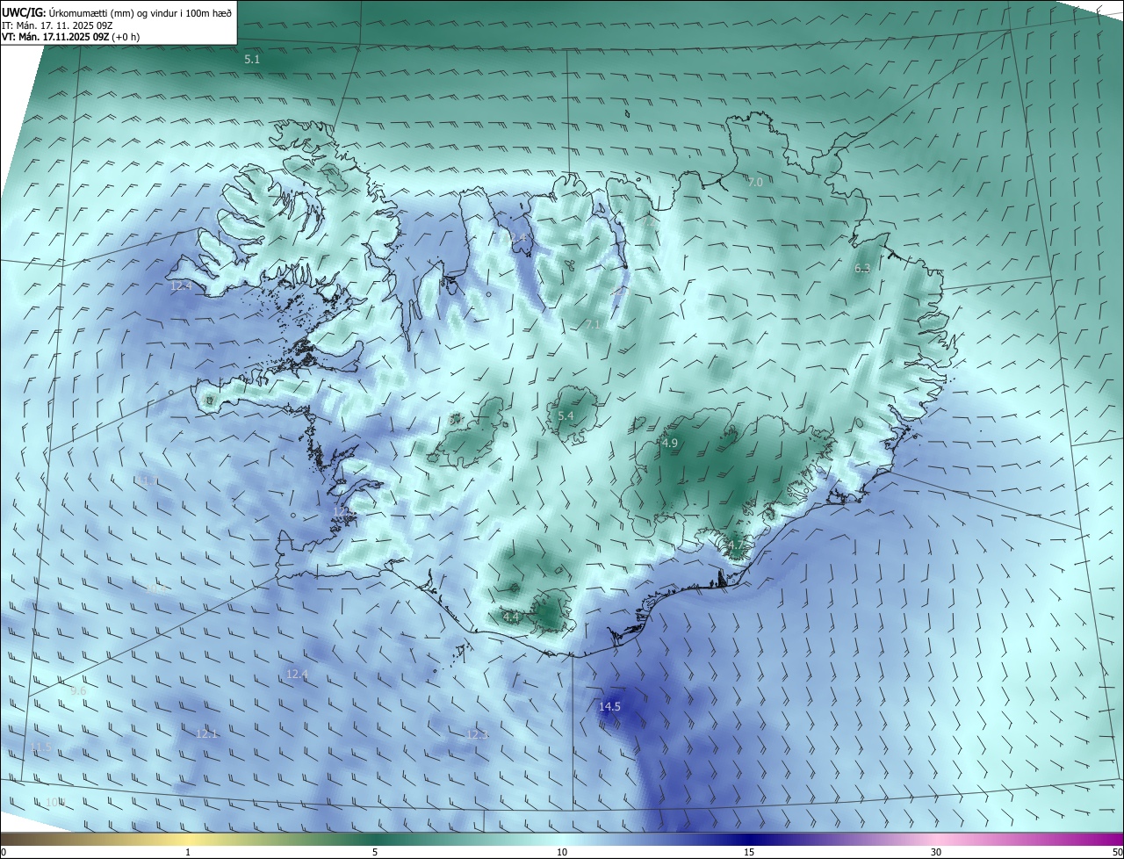Screen dimensions: 1124x859
Task: Click the title 'Úrkomumætti (mm) og vindur í 100m hæð'
Action: point(140,12)
